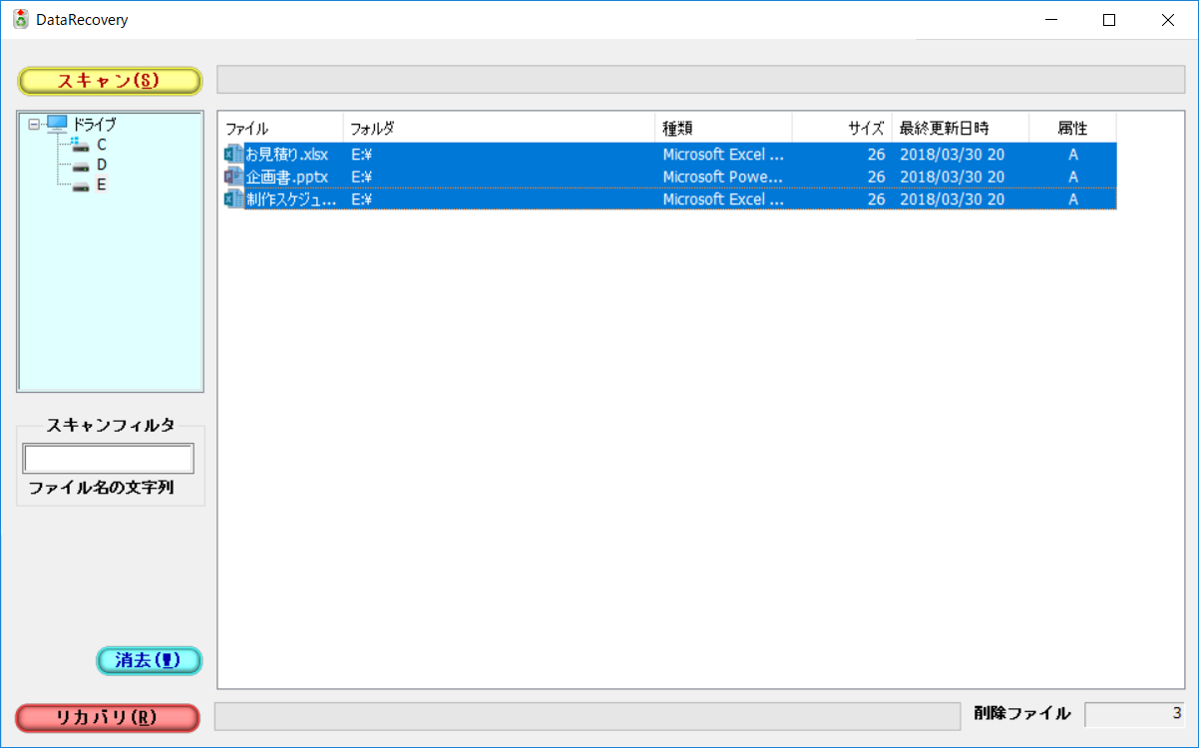Click the Excel icon of 制作スケジュ… file

click(234, 198)
